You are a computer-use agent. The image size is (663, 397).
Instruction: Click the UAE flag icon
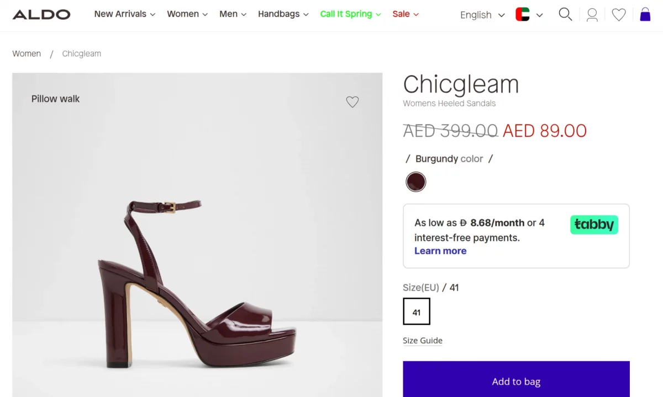[523, 14]
